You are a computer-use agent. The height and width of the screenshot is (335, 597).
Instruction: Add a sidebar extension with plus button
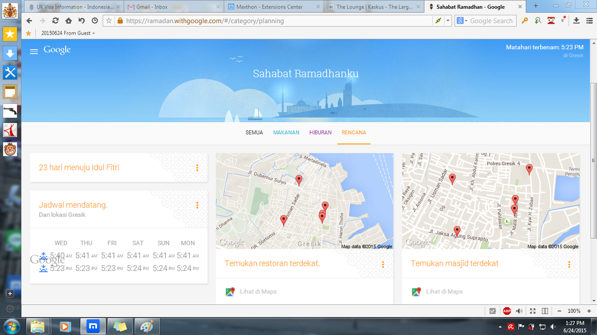(x=10, y=294)
